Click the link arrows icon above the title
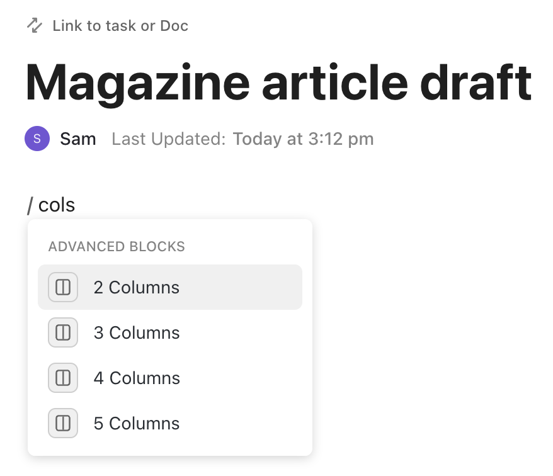This screenshot has width=553, height=476. pyautogui.click(x=35, y=26)
